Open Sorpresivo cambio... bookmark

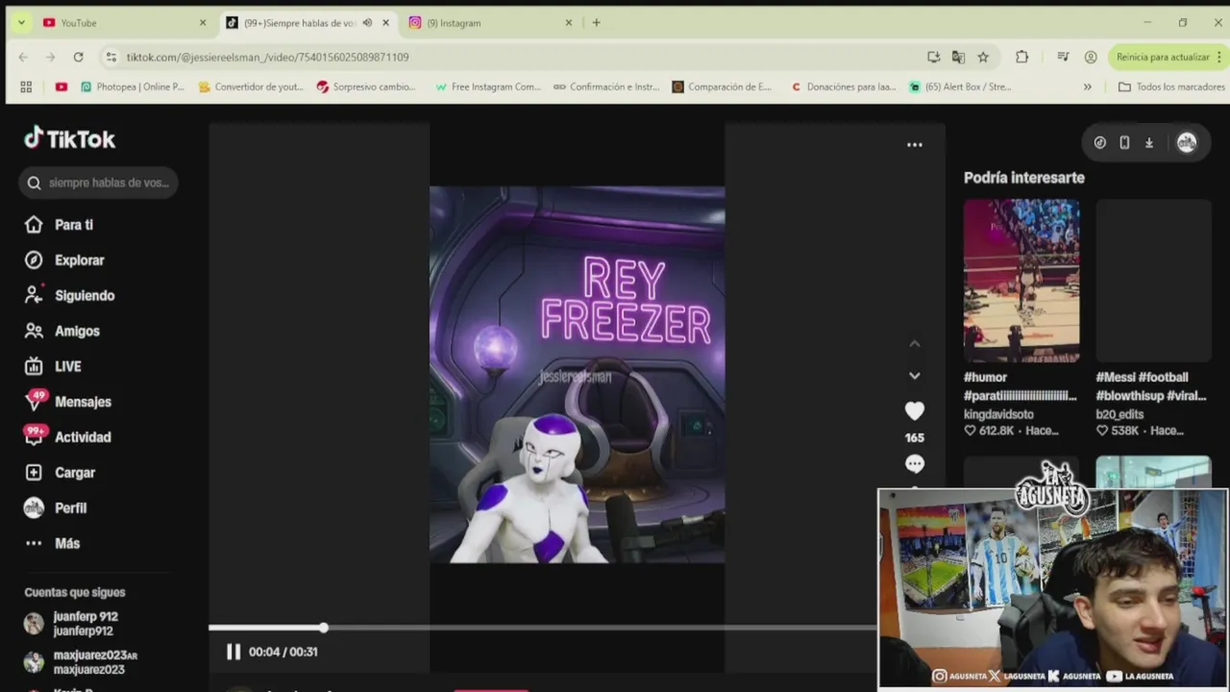(366, 86)
